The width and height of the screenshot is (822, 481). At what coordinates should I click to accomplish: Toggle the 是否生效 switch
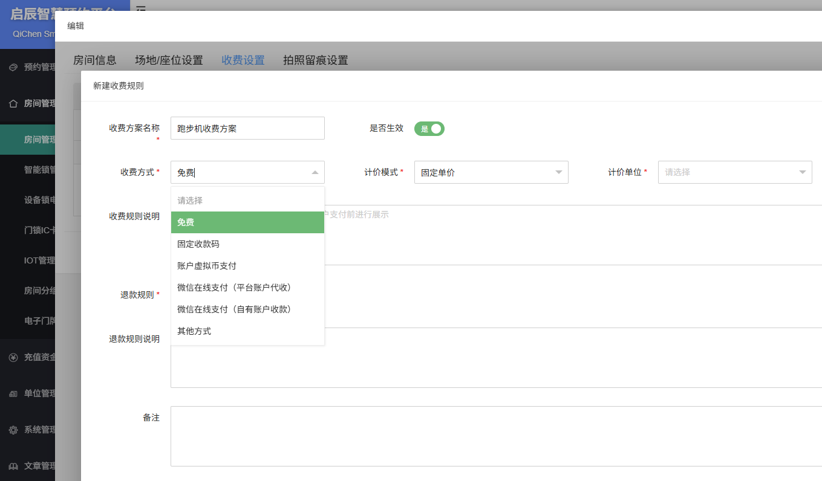pyautogui.click(x=429, y=129)
